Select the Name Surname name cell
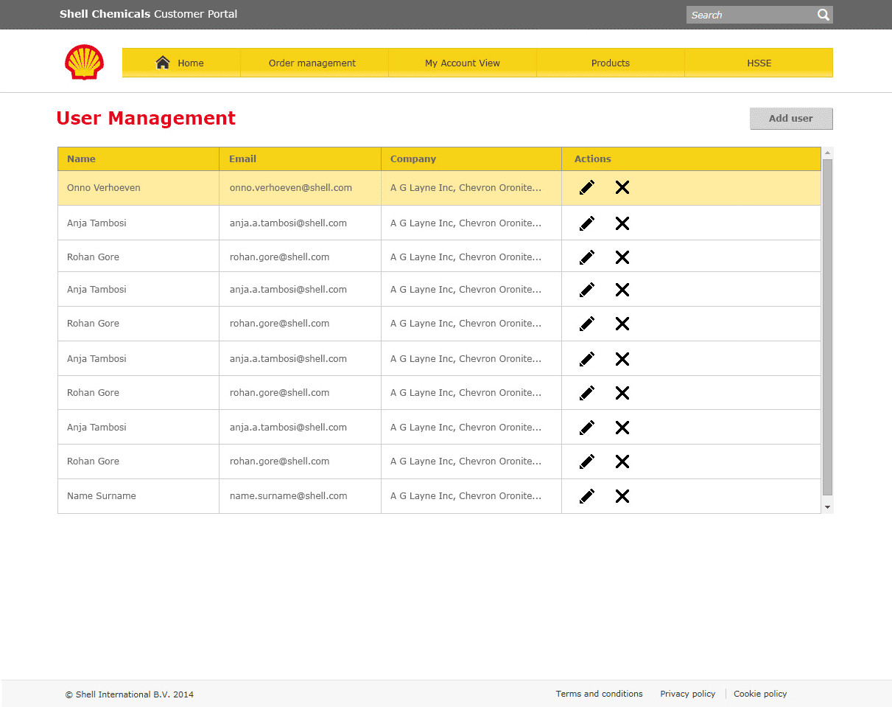The height and width of the screenshot is (707, 892). coord(138,496)
